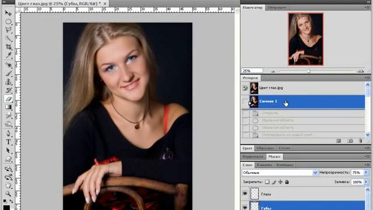Open the История panel options menu
Viewport: 373px width, 210px height.
pos(367,78)
